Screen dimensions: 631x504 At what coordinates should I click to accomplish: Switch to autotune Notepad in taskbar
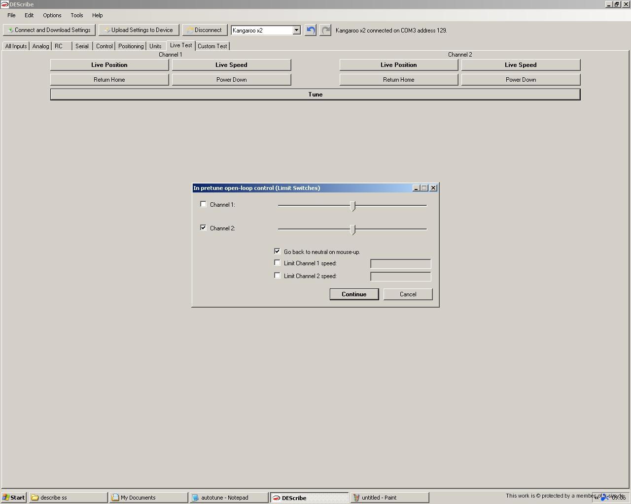228,498
